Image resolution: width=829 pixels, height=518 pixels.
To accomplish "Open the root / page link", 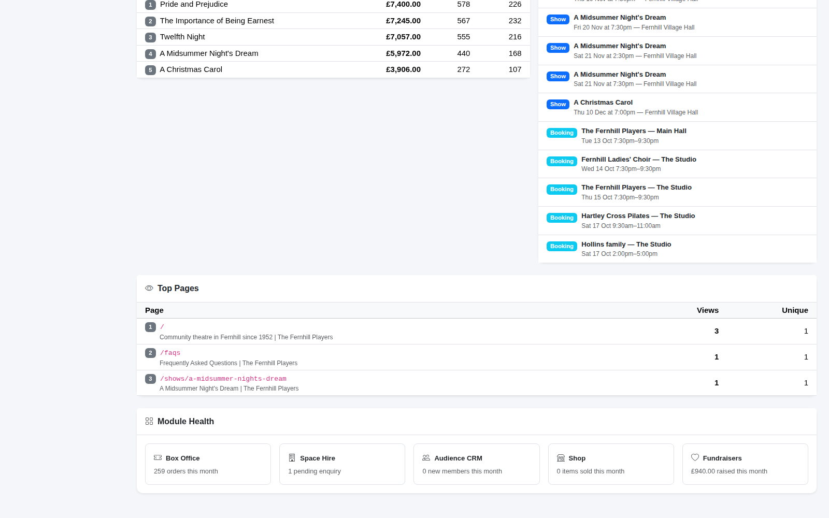I will pos(162,327).
